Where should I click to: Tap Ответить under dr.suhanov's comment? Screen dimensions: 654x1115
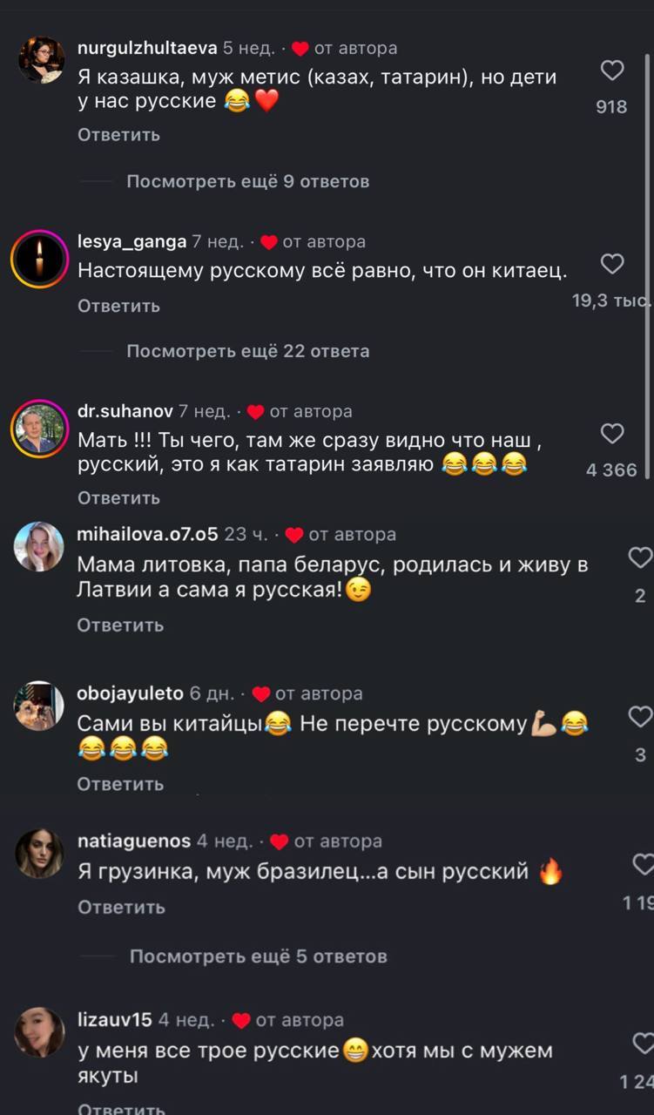tap(118, 497)
